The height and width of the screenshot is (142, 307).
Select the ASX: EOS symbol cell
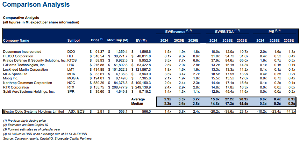[76, 112]
